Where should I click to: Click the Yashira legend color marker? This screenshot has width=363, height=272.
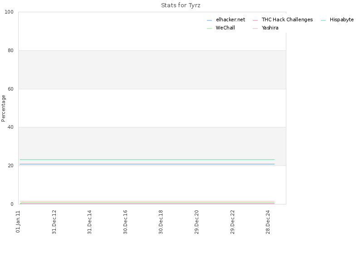(255, 29)
